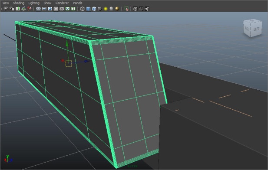The image size is (268, 170).
Task: Click the Textured checker-sphere icon
Action: (x=99, y=9)
